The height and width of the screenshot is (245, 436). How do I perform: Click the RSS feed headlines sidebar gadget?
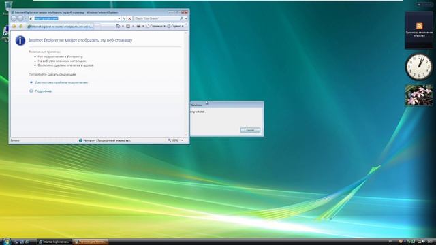pyautogui.click(x=419, y=30)
